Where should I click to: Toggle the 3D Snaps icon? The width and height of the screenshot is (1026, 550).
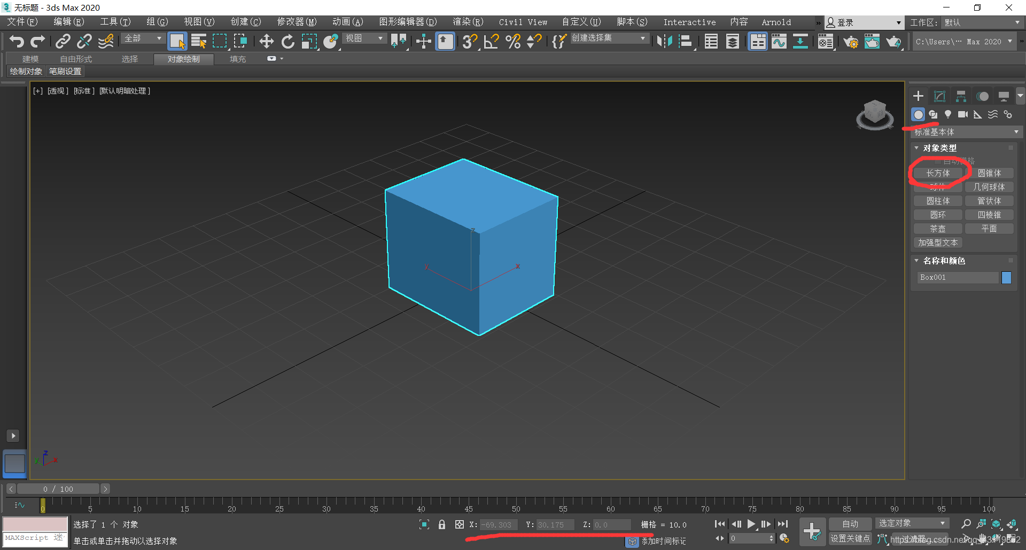click(470, 41)
